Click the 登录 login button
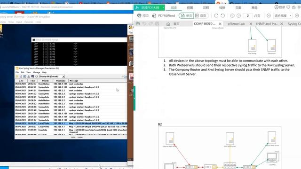This screenshot has width=301, height=169. pyautogui.click(x=280, y=7)
